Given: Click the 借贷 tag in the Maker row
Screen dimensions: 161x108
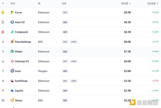Looking at the screenshot, I should [x=65, y=52].
